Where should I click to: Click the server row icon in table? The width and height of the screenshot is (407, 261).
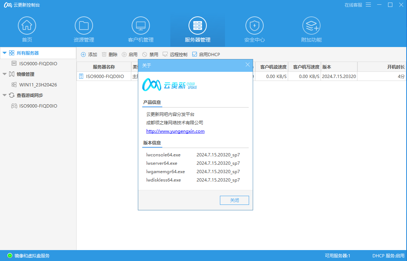click(x=81, y=76)
